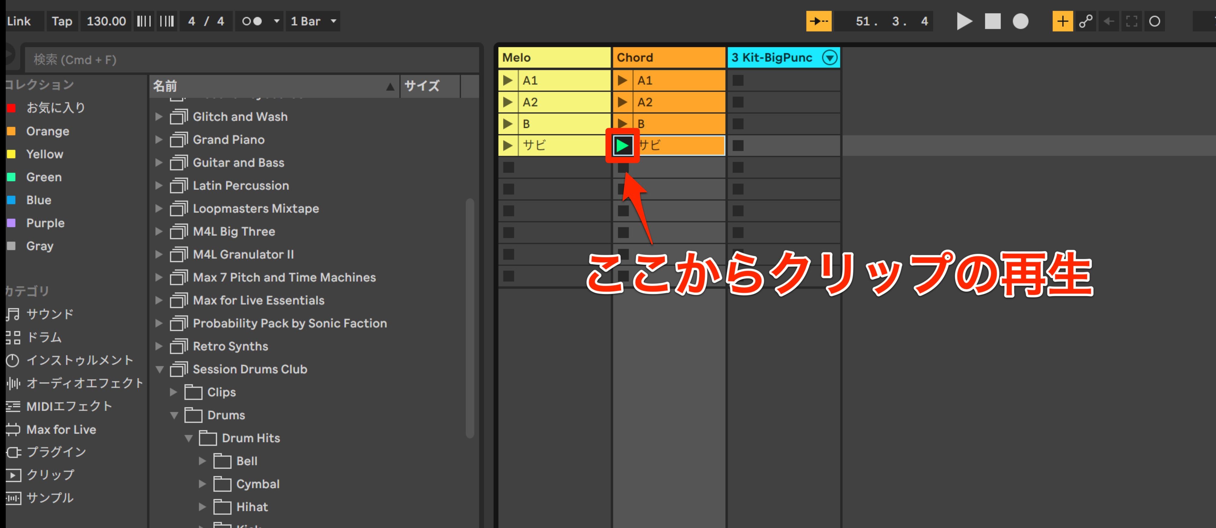The width and height of the screenshot is (1216, 528).
Task: Toggle the Automation Arm icon
Action: (1086, 21)
